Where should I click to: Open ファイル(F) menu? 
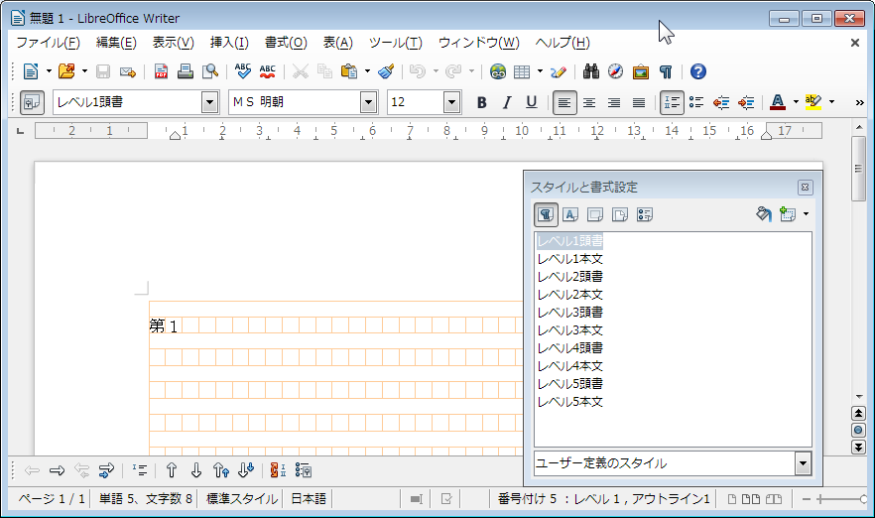pyautogui.click(x=48, y=43)
